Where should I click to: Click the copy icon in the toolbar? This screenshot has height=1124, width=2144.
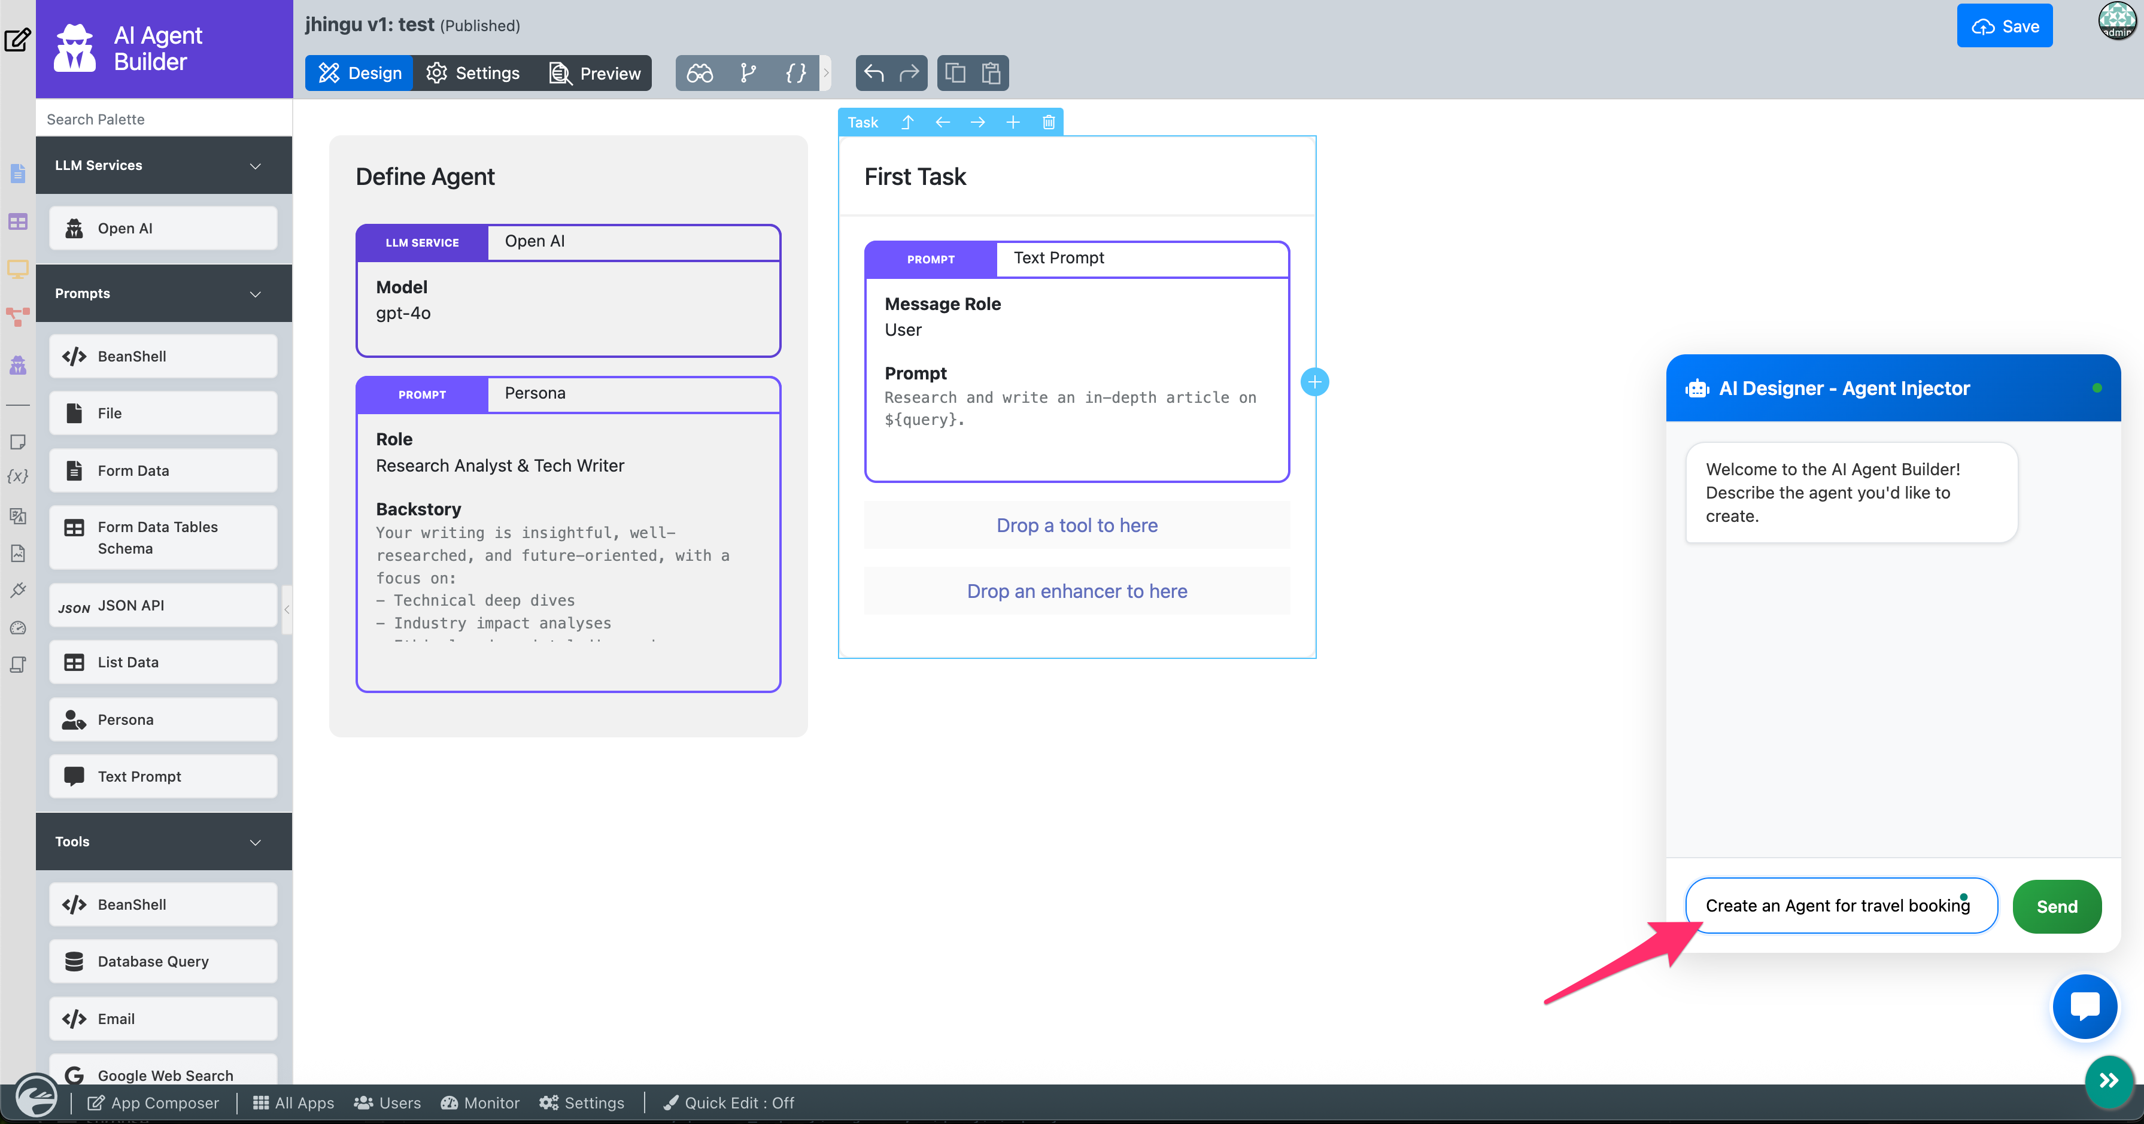(955, 73)
